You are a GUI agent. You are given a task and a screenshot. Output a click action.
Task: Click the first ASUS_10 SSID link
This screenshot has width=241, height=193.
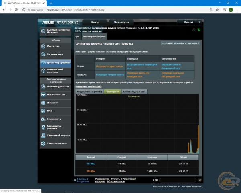pyautogui.click(x=86, y=31)
